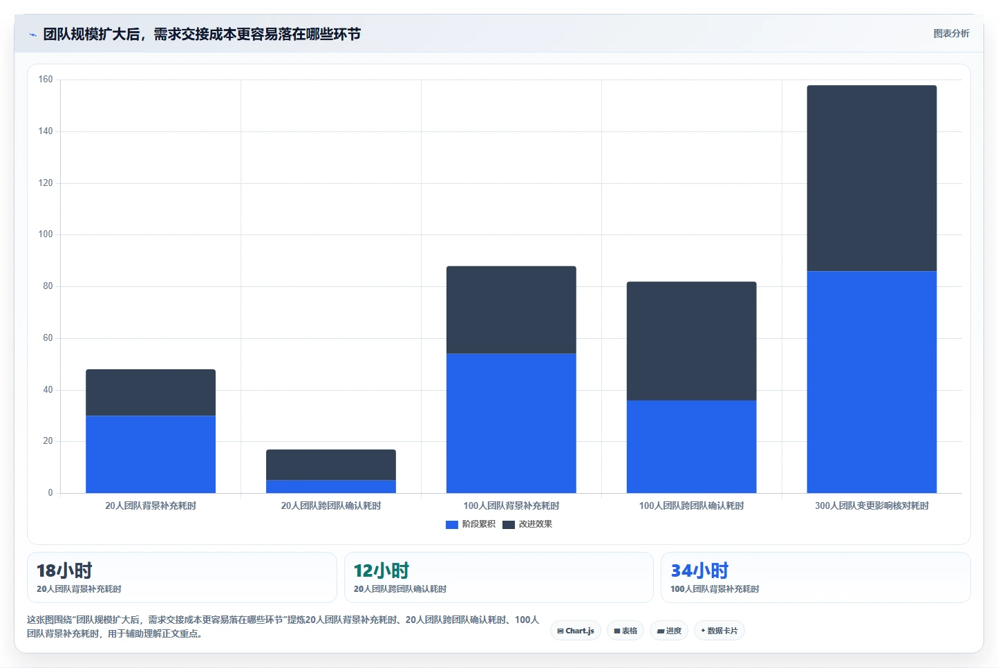
Task: Click the 图表分析 label in the header
Action: coord(951,33)
